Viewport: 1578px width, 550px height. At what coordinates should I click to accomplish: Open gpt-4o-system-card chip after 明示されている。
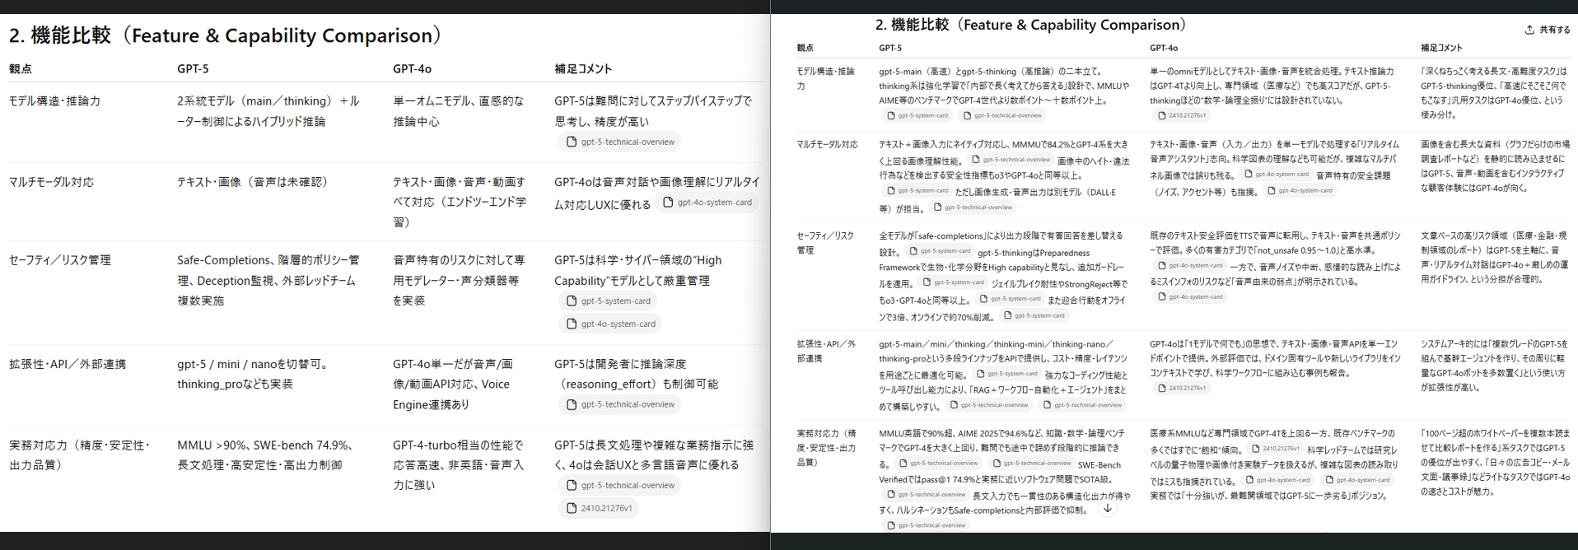[x=1189, y=297]
